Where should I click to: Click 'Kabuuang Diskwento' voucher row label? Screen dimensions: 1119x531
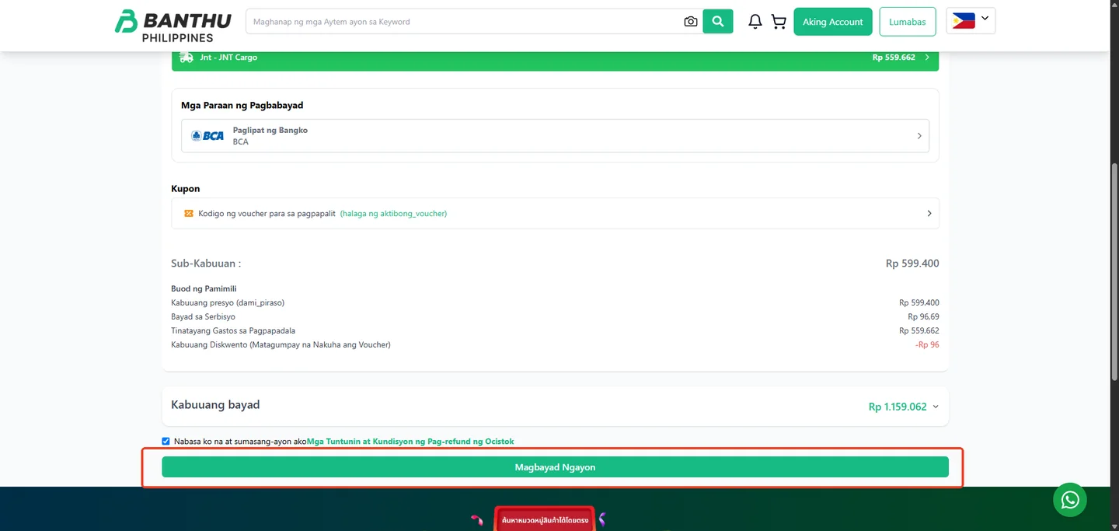[281, 344]
